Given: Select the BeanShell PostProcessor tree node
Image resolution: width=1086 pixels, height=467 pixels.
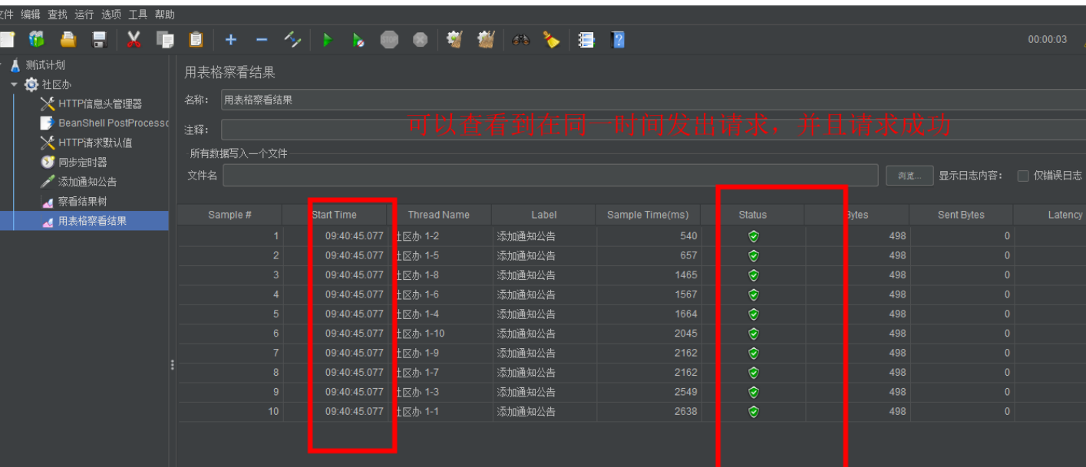Looking at the screenshot, I should point(113,123).
